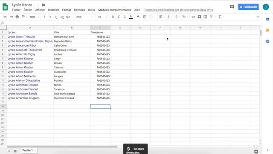Open the Modules complémentaires menu
Image resolution: width=273 pixels, height=154 pixels.
[x=115, y=10]
